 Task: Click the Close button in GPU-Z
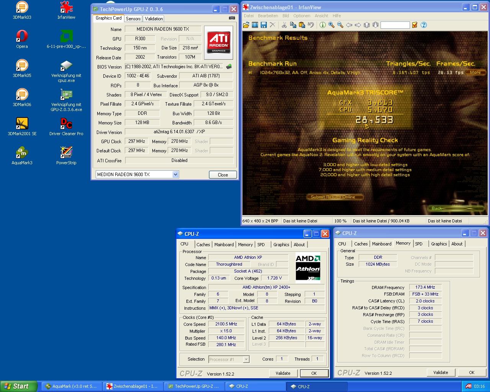pyautogui.click(x=223, y=175)
